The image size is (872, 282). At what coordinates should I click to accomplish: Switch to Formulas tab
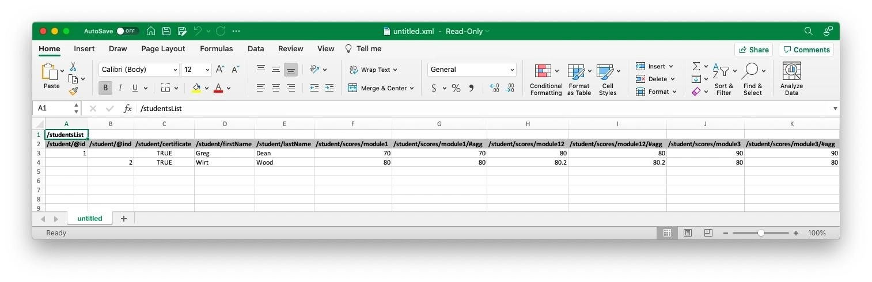pyautogui.click(x=217, y=49)
